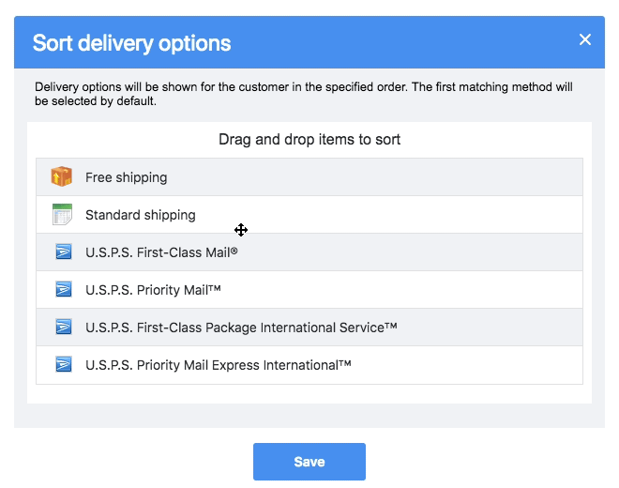Screen dimensions: 619x488
Task: Select the U.S.P.S. First-Class Mail row label
Action: pyautogui.click(x=161, y=252)
